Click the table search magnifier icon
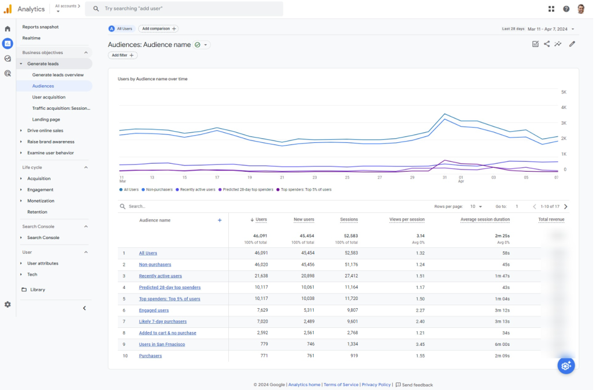 pyautogui.click(x=123, y=207)
